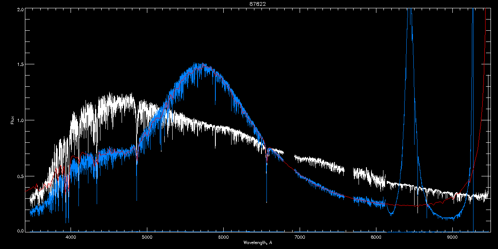
Task: Click the 1.0 y-axis tick label
Action: click(20, 120)
